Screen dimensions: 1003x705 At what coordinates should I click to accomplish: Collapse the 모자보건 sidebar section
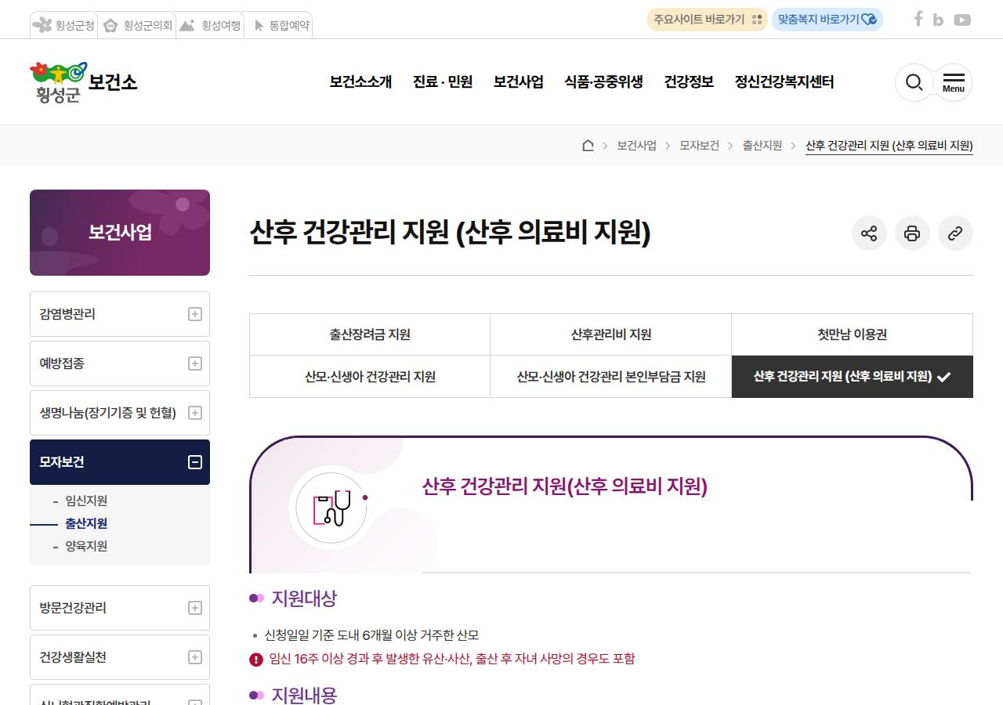(120, 462)
